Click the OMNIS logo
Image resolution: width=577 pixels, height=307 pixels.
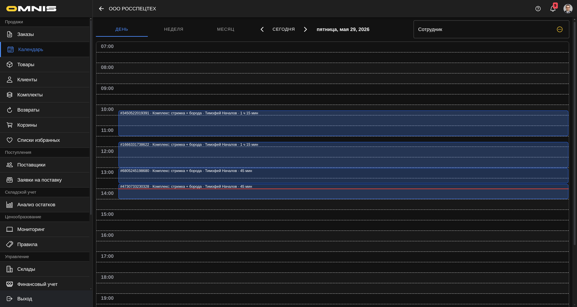31,9
